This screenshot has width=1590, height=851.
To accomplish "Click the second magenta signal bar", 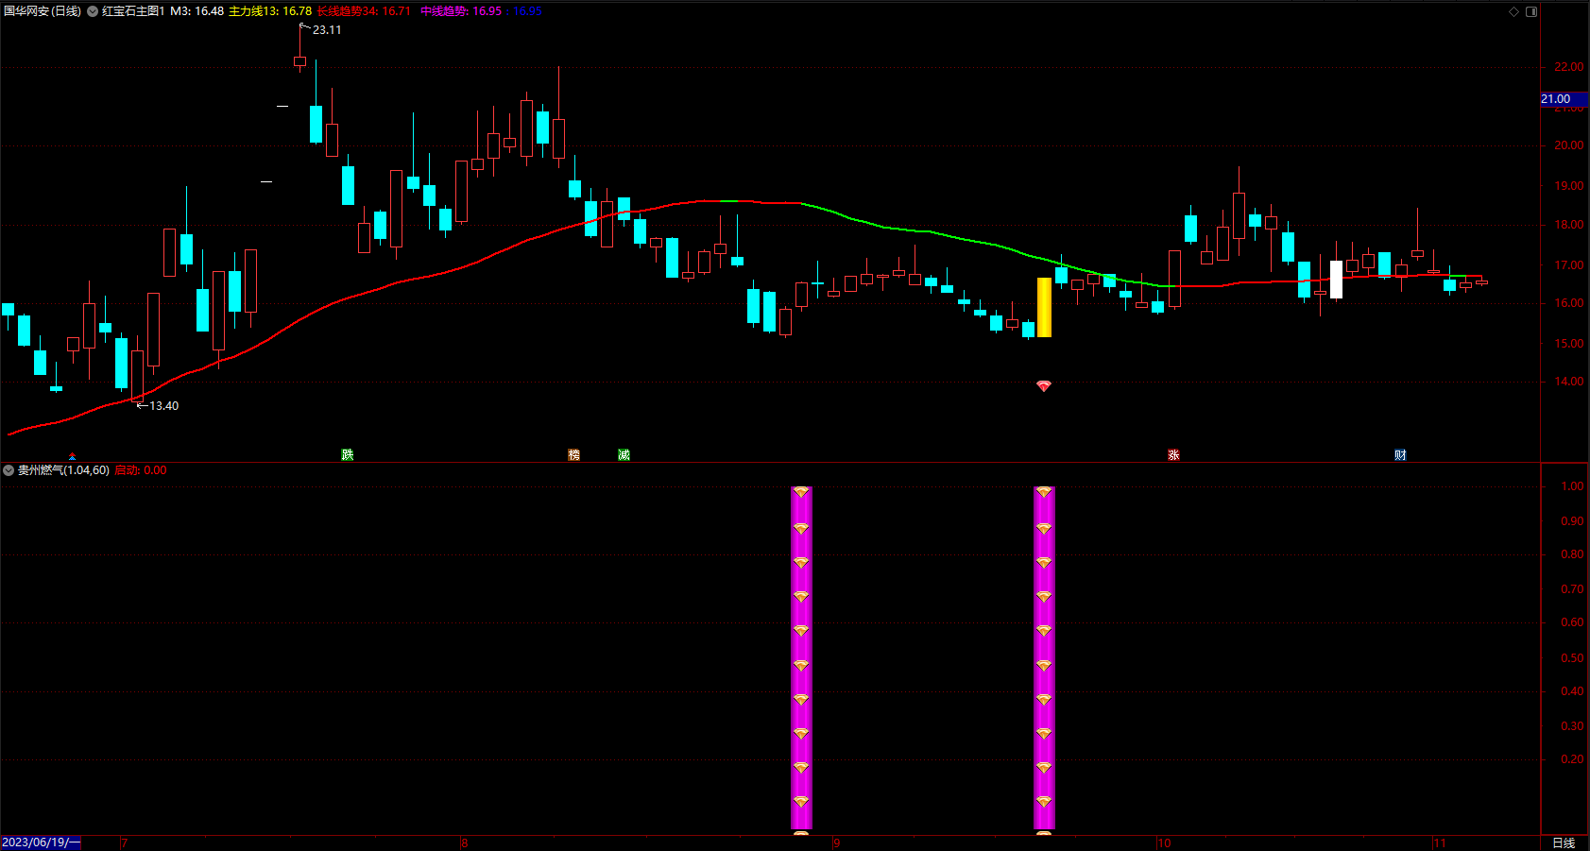I will tap(1044, 658).
